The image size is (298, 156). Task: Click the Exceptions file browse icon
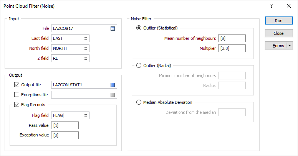pos(113,95)
